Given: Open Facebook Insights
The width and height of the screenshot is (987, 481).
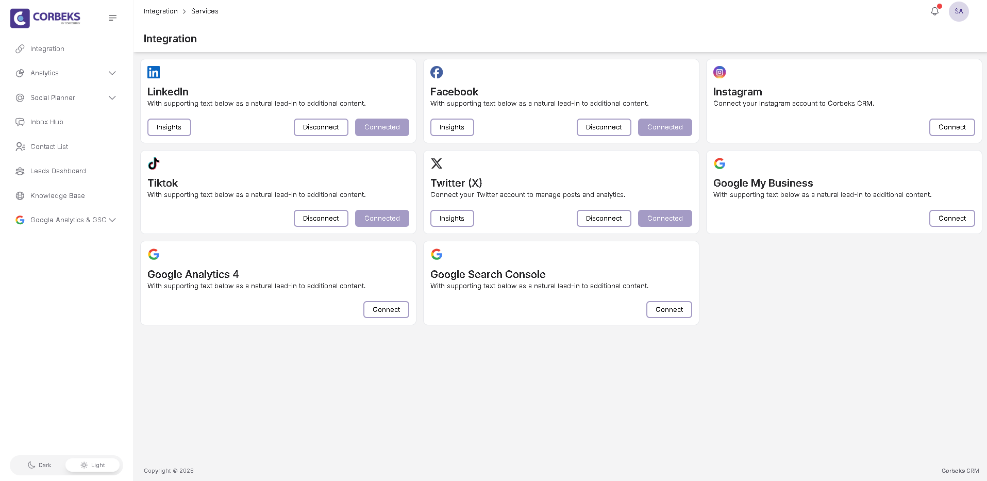Looking at the screenshot, I should (452, 127).
